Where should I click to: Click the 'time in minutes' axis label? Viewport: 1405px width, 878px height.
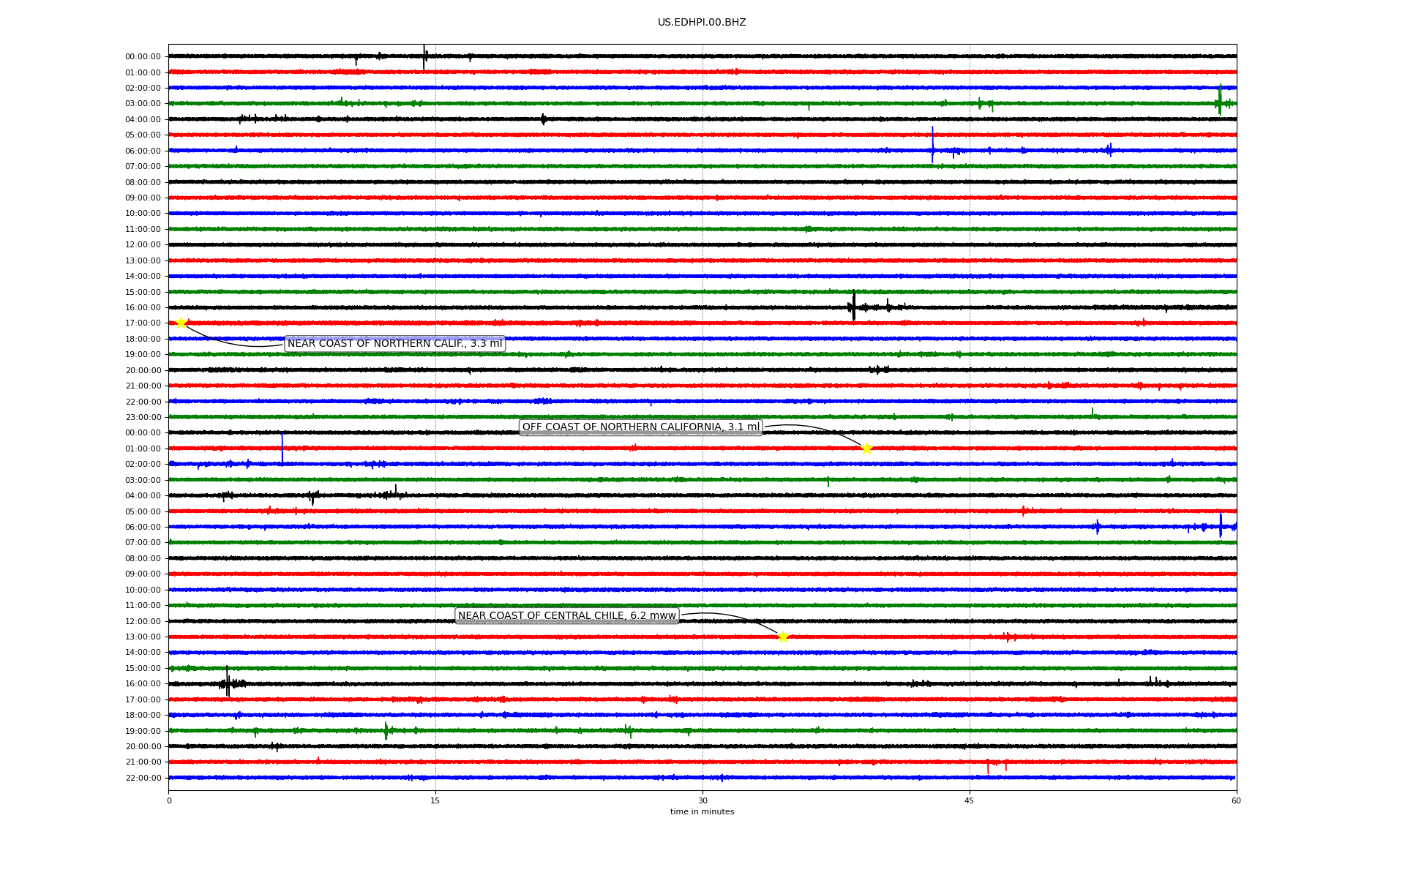tap(701, 811)
